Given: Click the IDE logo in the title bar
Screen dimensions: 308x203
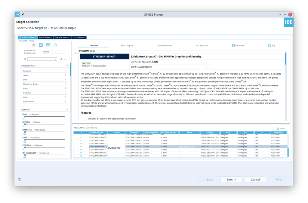Looking at the screenshot, I should click(17, 14).
